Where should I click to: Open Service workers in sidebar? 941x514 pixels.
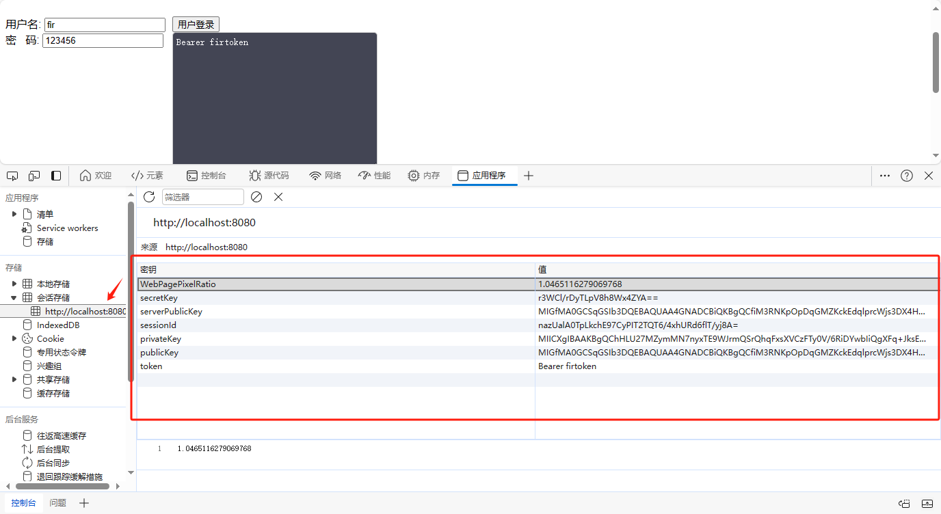68,228
